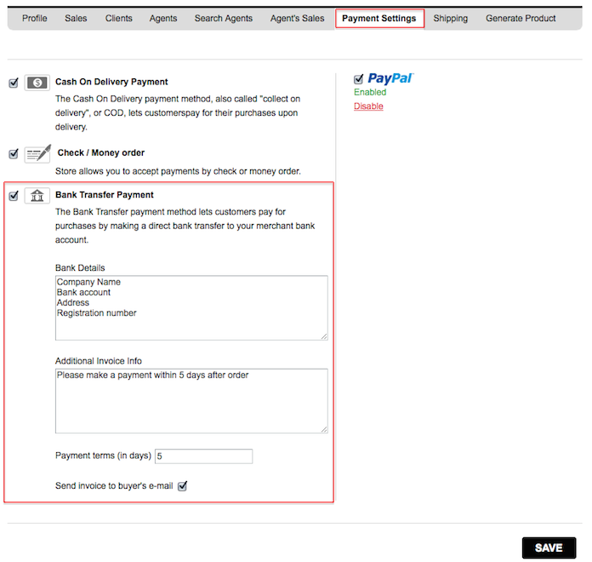Toggle the Check / Money order checkbox
Image resolution: width=592 pixels, height=562 pixels.
(14, 153)
